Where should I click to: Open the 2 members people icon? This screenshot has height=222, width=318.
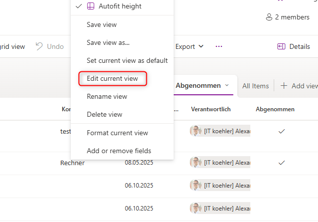point(269,17)
